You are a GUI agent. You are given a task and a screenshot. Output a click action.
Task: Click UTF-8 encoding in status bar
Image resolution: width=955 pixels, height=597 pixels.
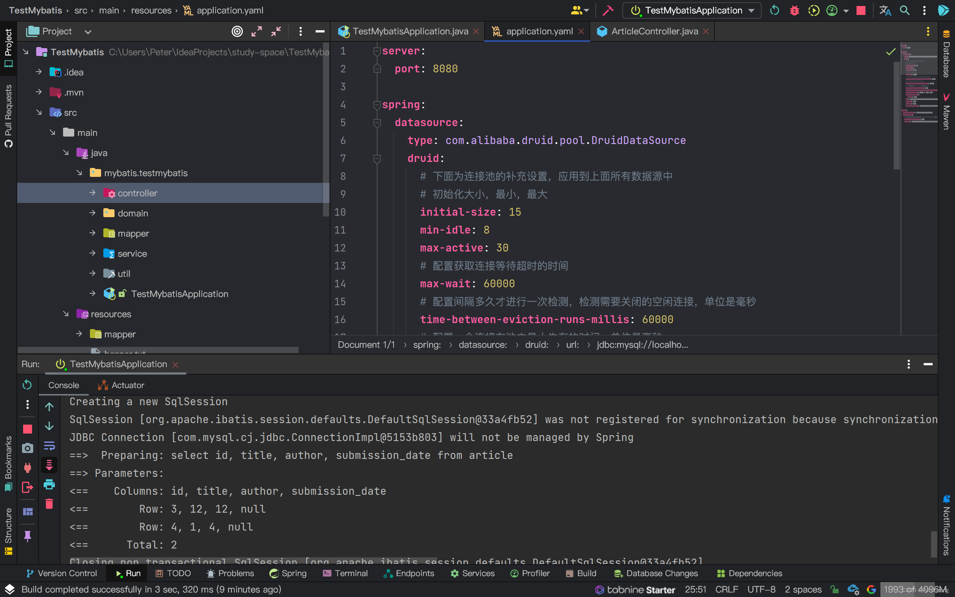(x=761, y=590)
